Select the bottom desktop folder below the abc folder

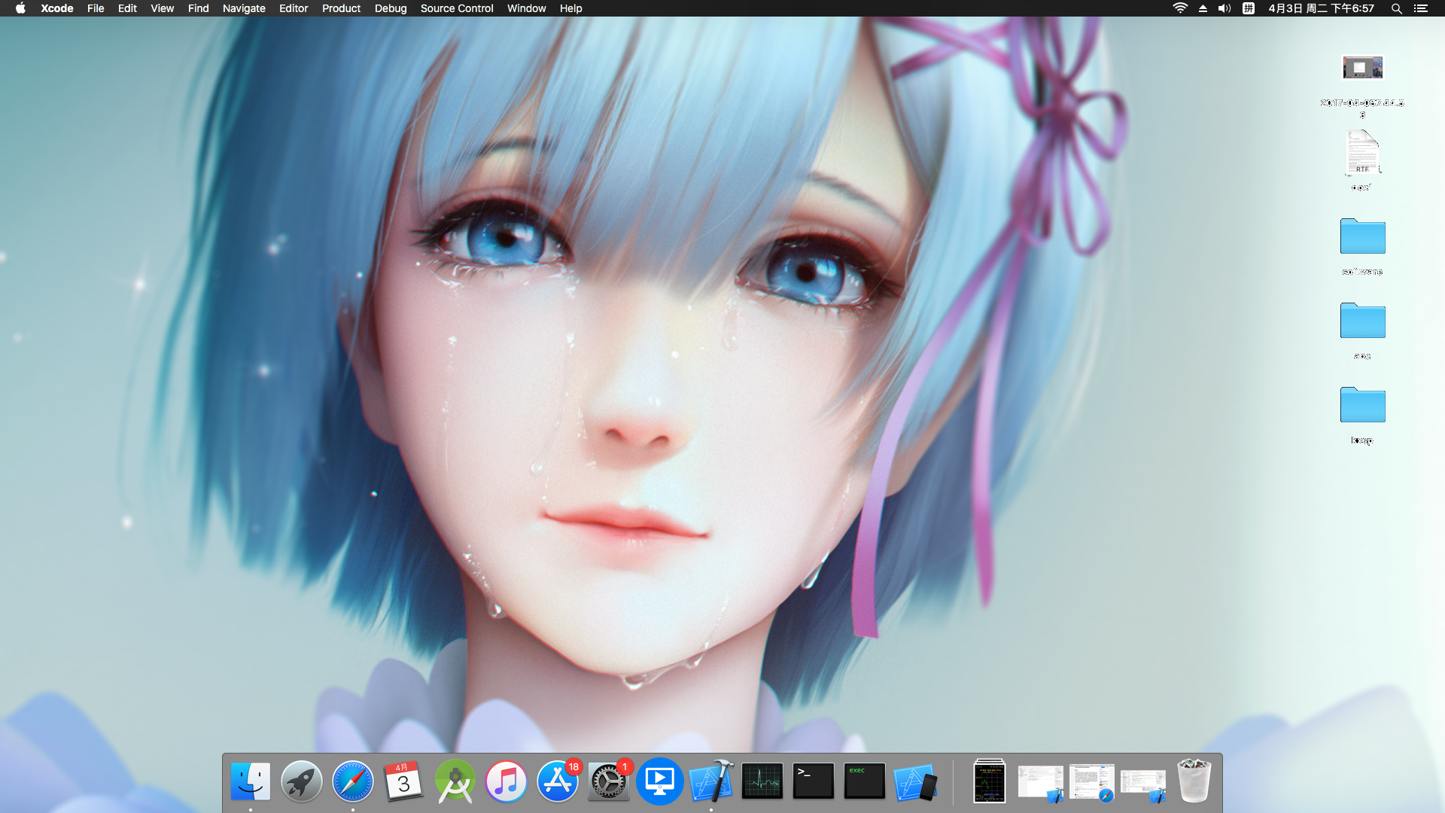[x=1362, y=405]
